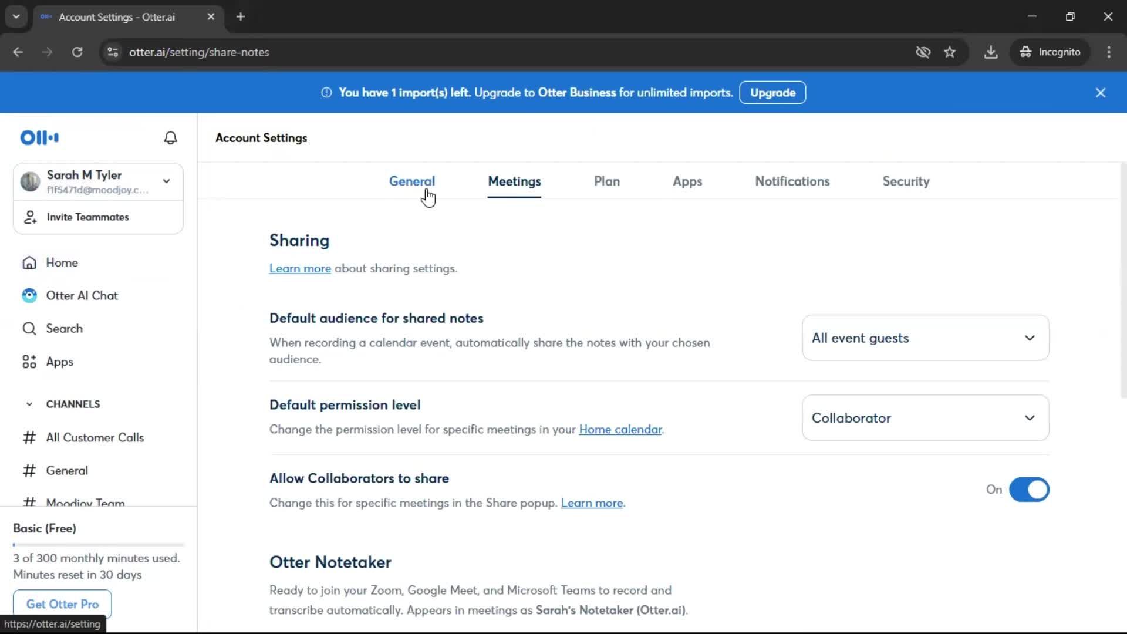Select the Meetings settings tab

(514, 181)
